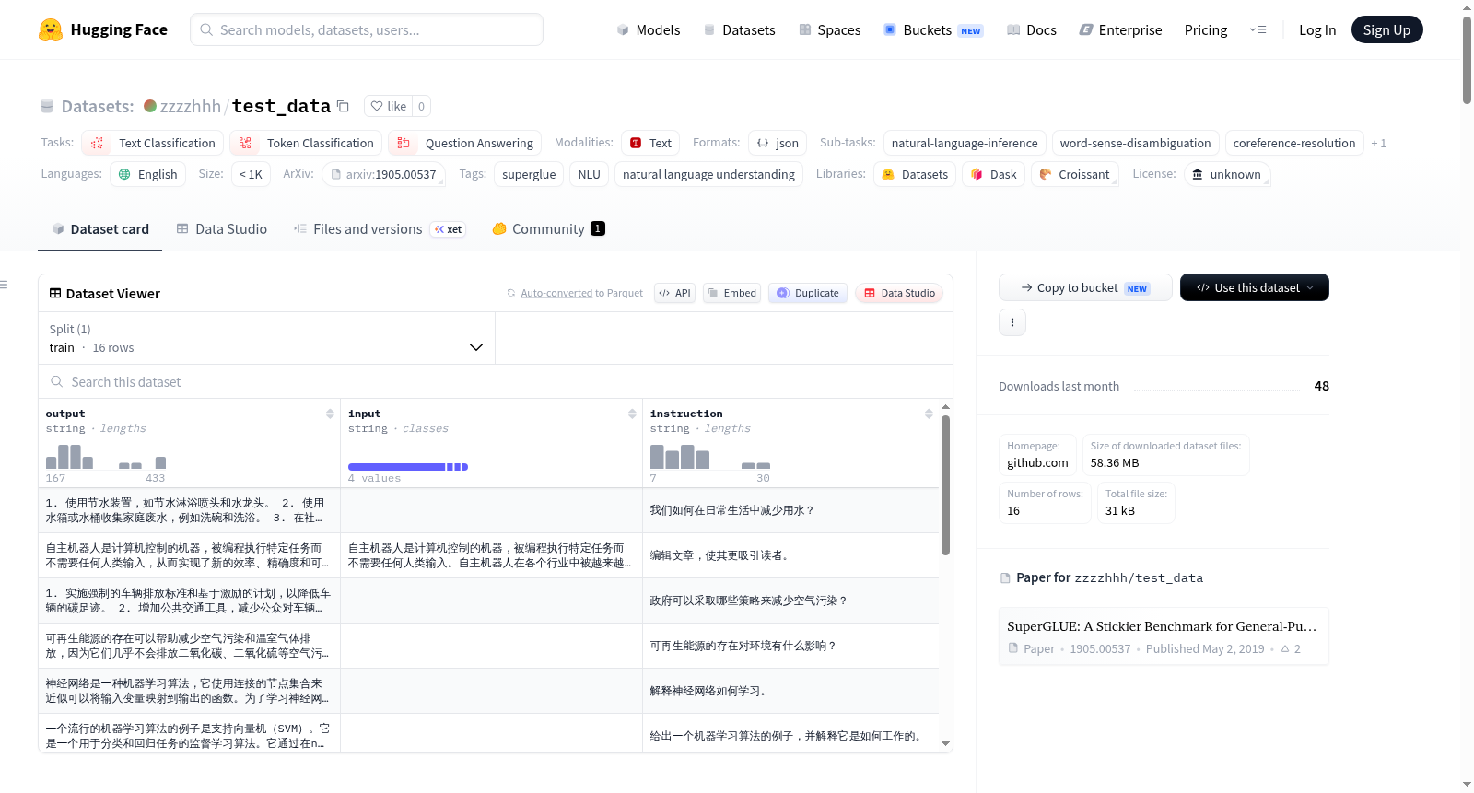Select the natural-language-inference sub-task tag
Image resolution: width=1474 pixels, height=793 pixels.
pyautogui.click(x=965, y=143)
